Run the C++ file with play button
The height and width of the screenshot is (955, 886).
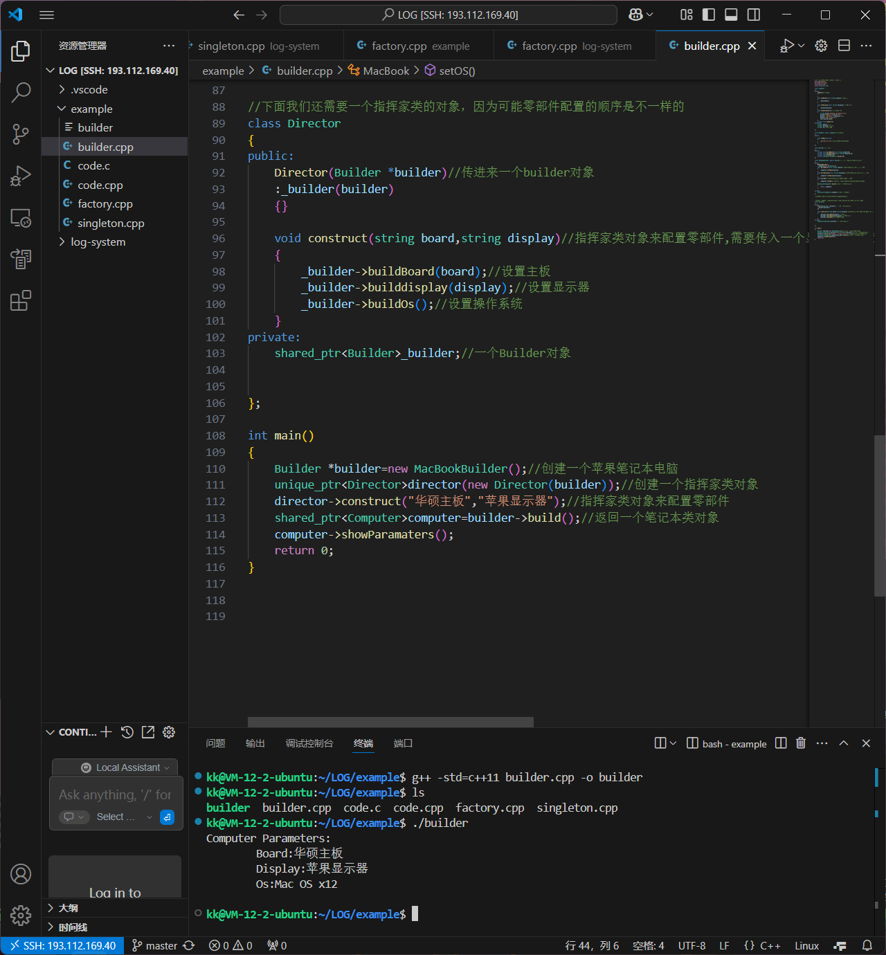point(787,46)
